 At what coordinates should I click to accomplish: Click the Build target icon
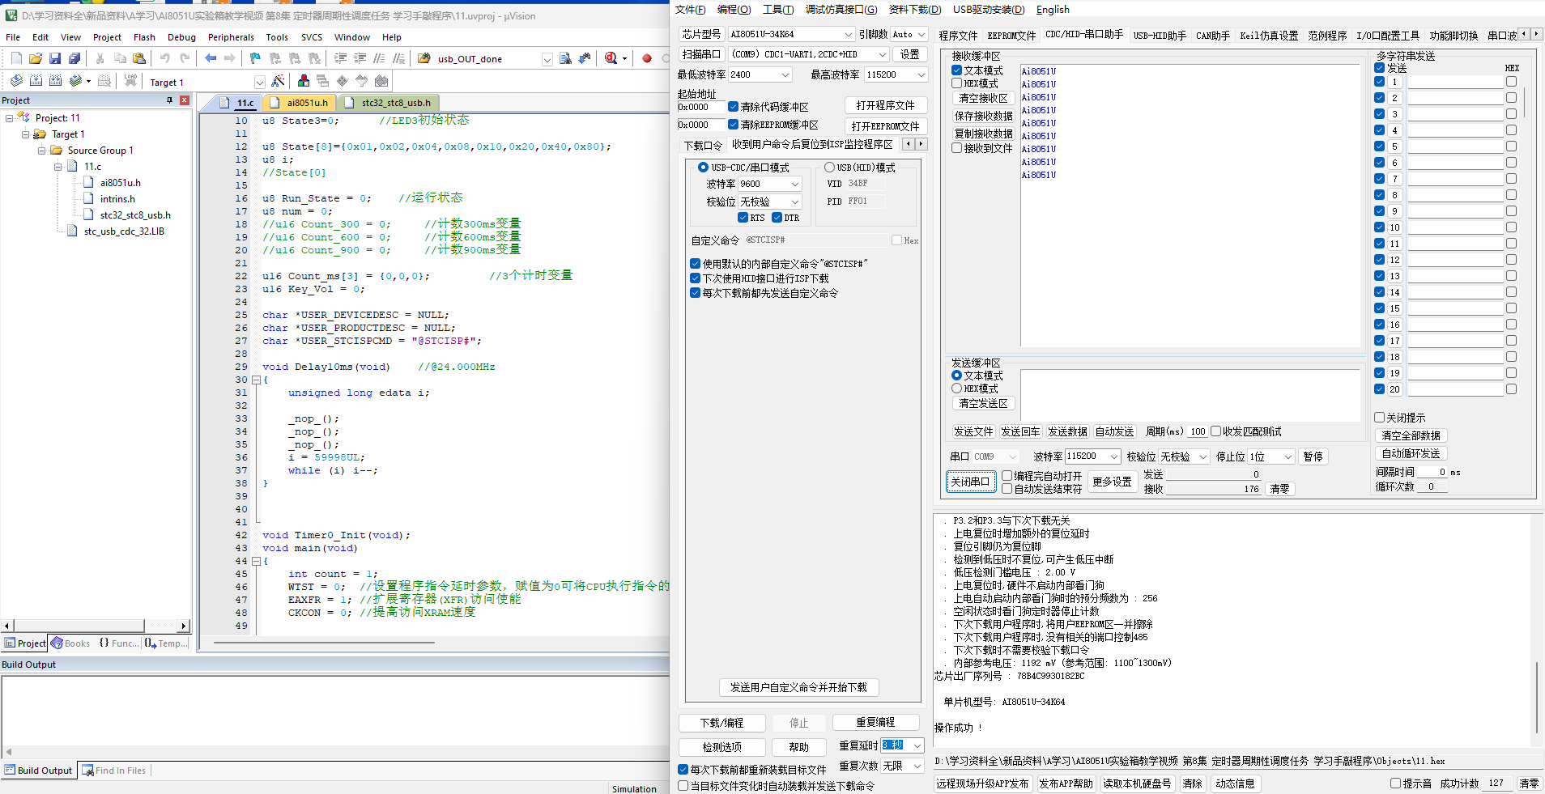pos(36,81)
